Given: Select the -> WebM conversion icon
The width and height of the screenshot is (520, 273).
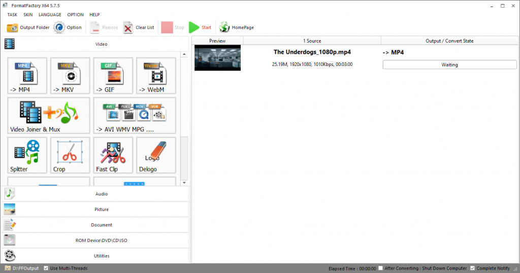Looking at the screenshot, I should pyautogui.click(x=156, y=76).
